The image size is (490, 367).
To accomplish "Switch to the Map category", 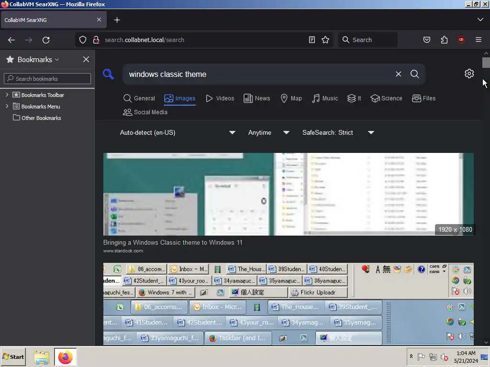I will click(x=291, y=98).
